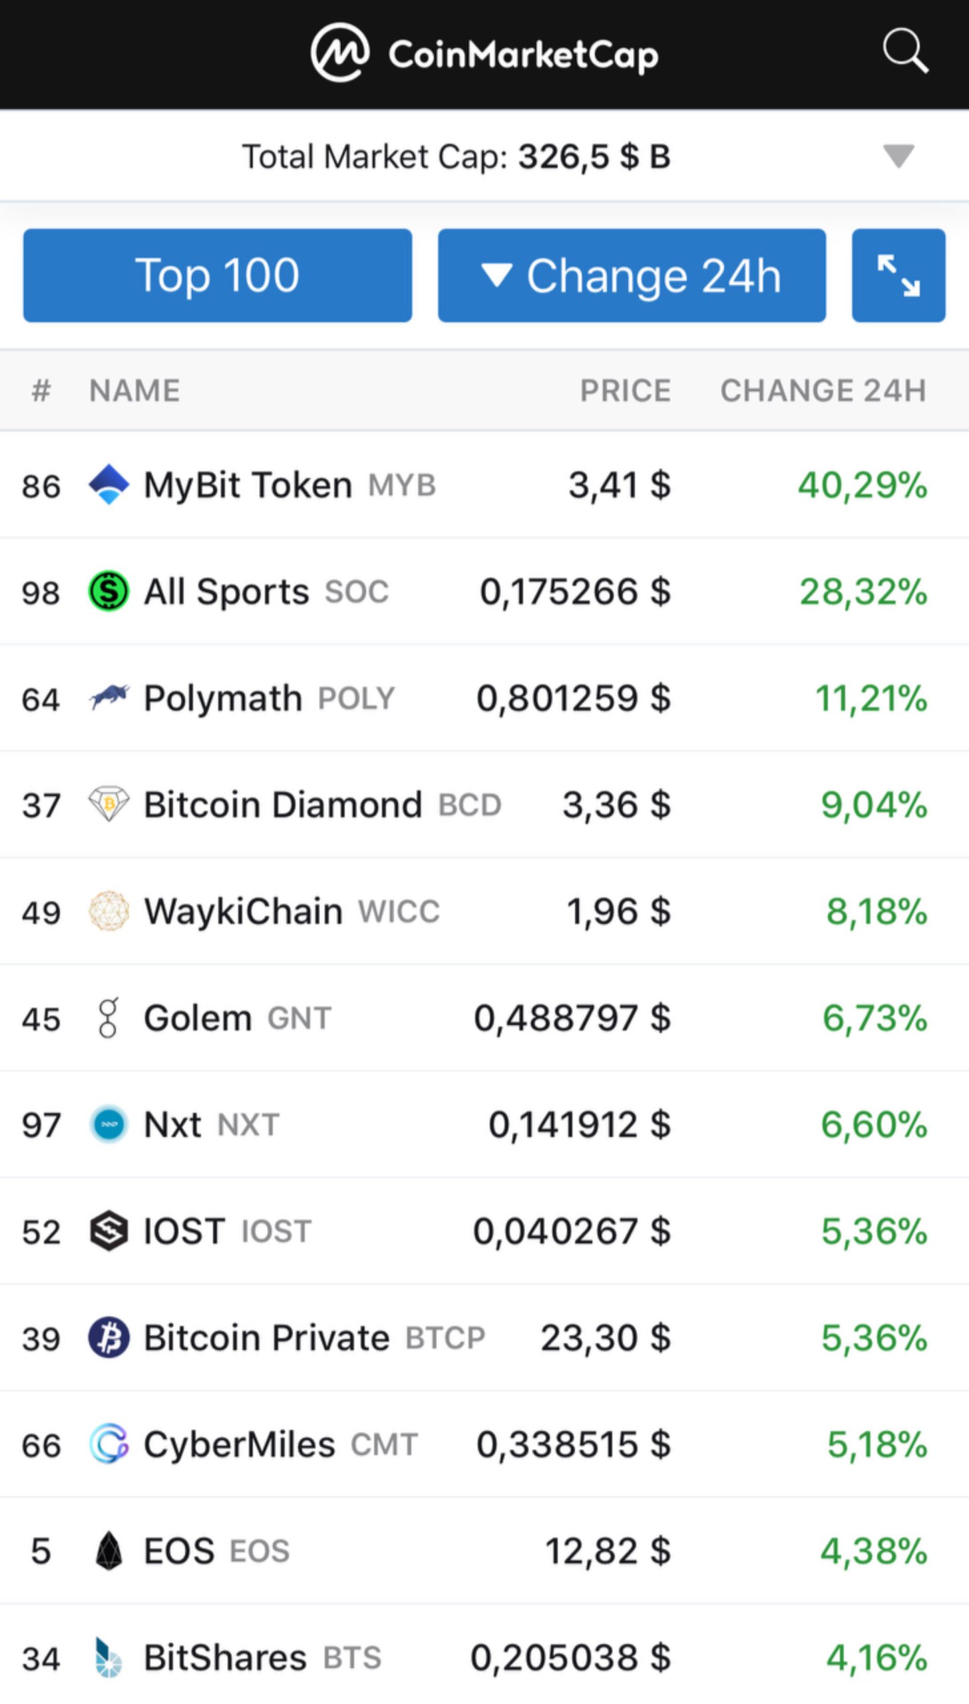The height and width of the screenshot is (1704, 969).
Task: Click the EOS coin icon
Action: (108, 1551)
